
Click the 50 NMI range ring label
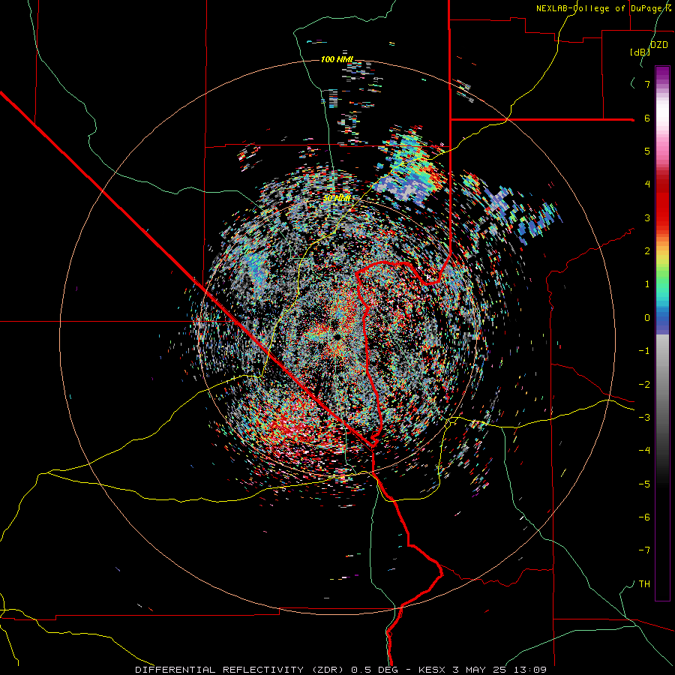[337, 199]
